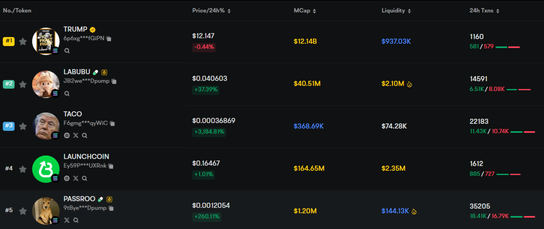Click the TACO token avatar image
Image resolution: width=544 pixels, height=229 pixels.
(x=46, y=126)
